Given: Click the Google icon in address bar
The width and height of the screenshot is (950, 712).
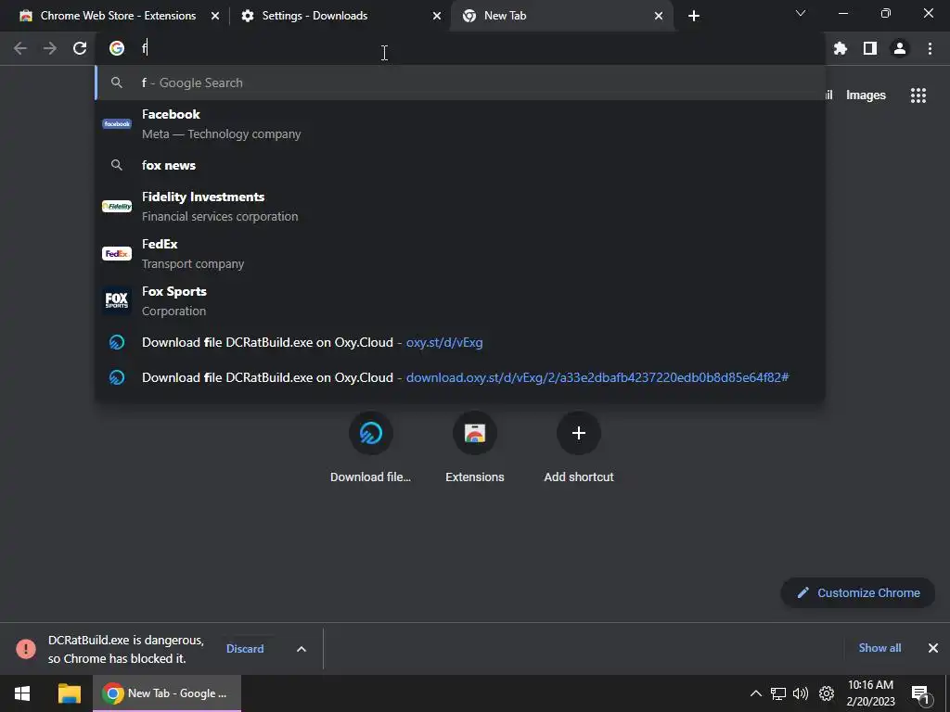Looking at the screenshot, I should tap(117, 48).
